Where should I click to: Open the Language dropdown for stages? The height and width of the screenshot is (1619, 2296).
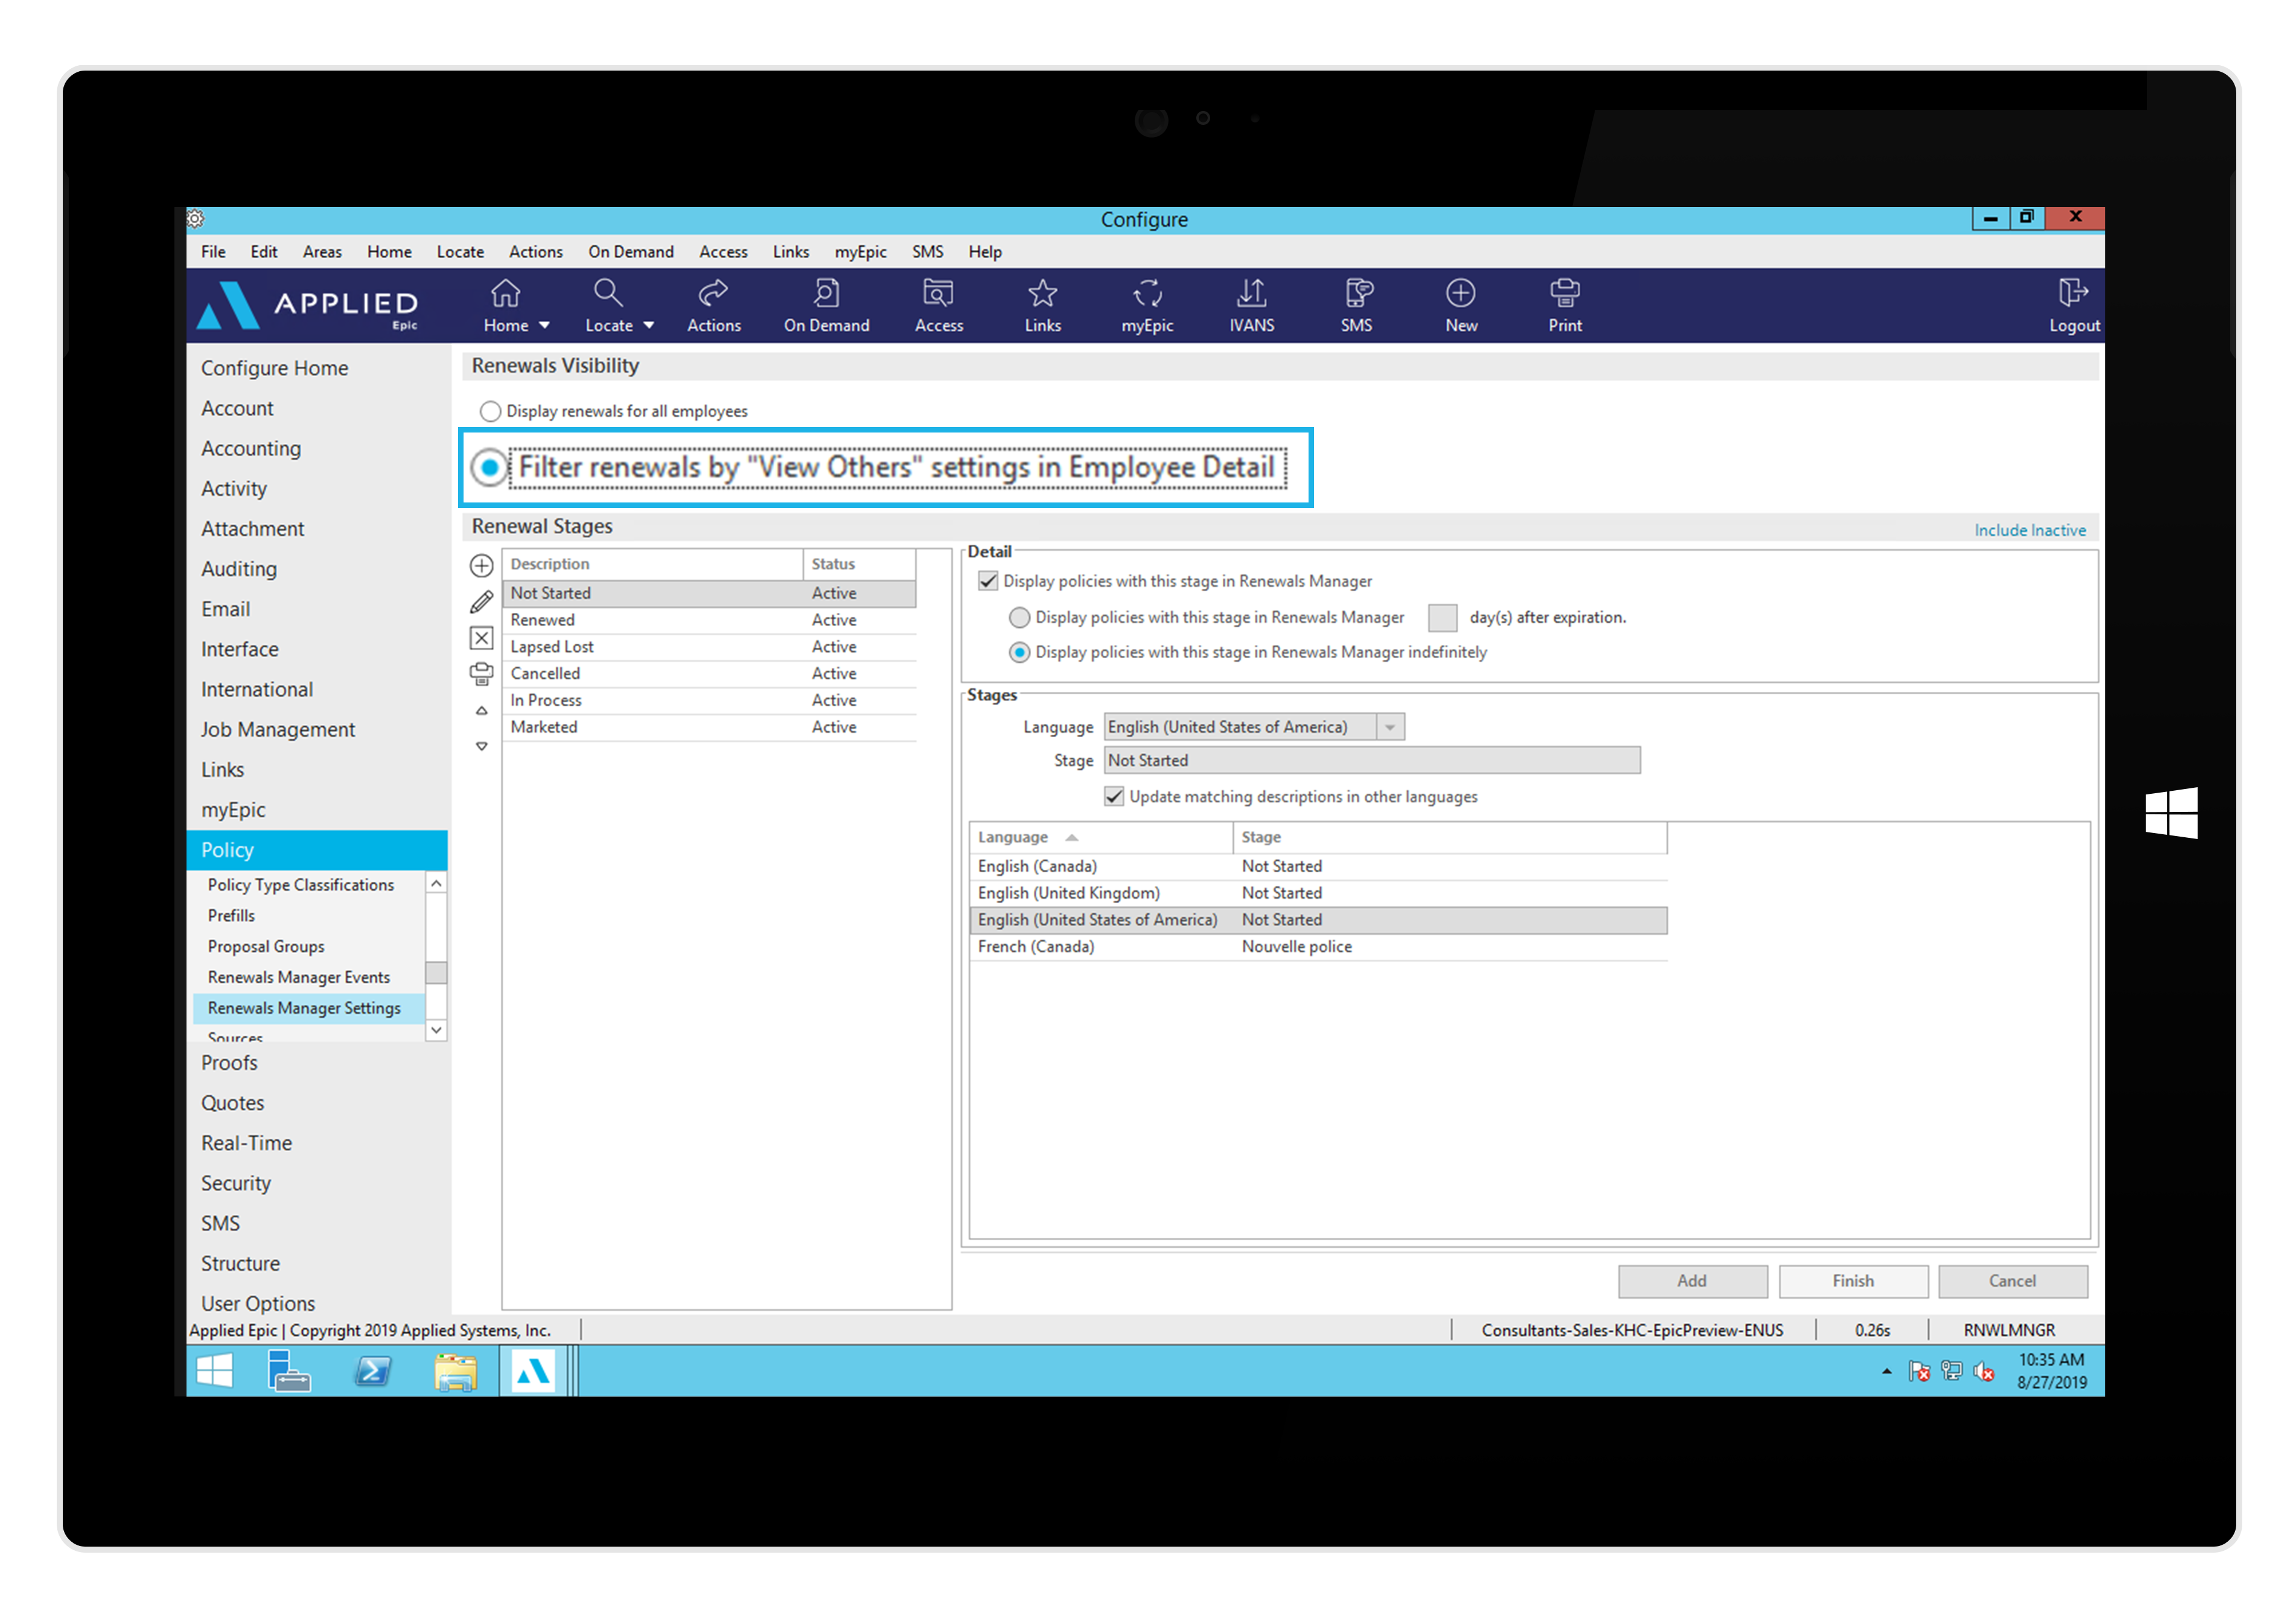click(1390, 726)
